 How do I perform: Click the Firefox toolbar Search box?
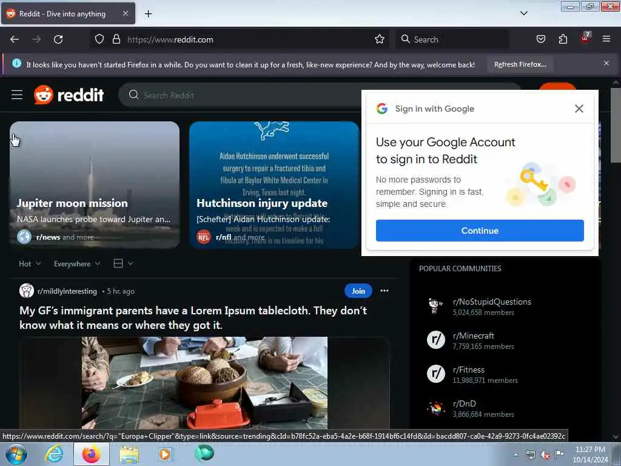[x=452, y=39]
